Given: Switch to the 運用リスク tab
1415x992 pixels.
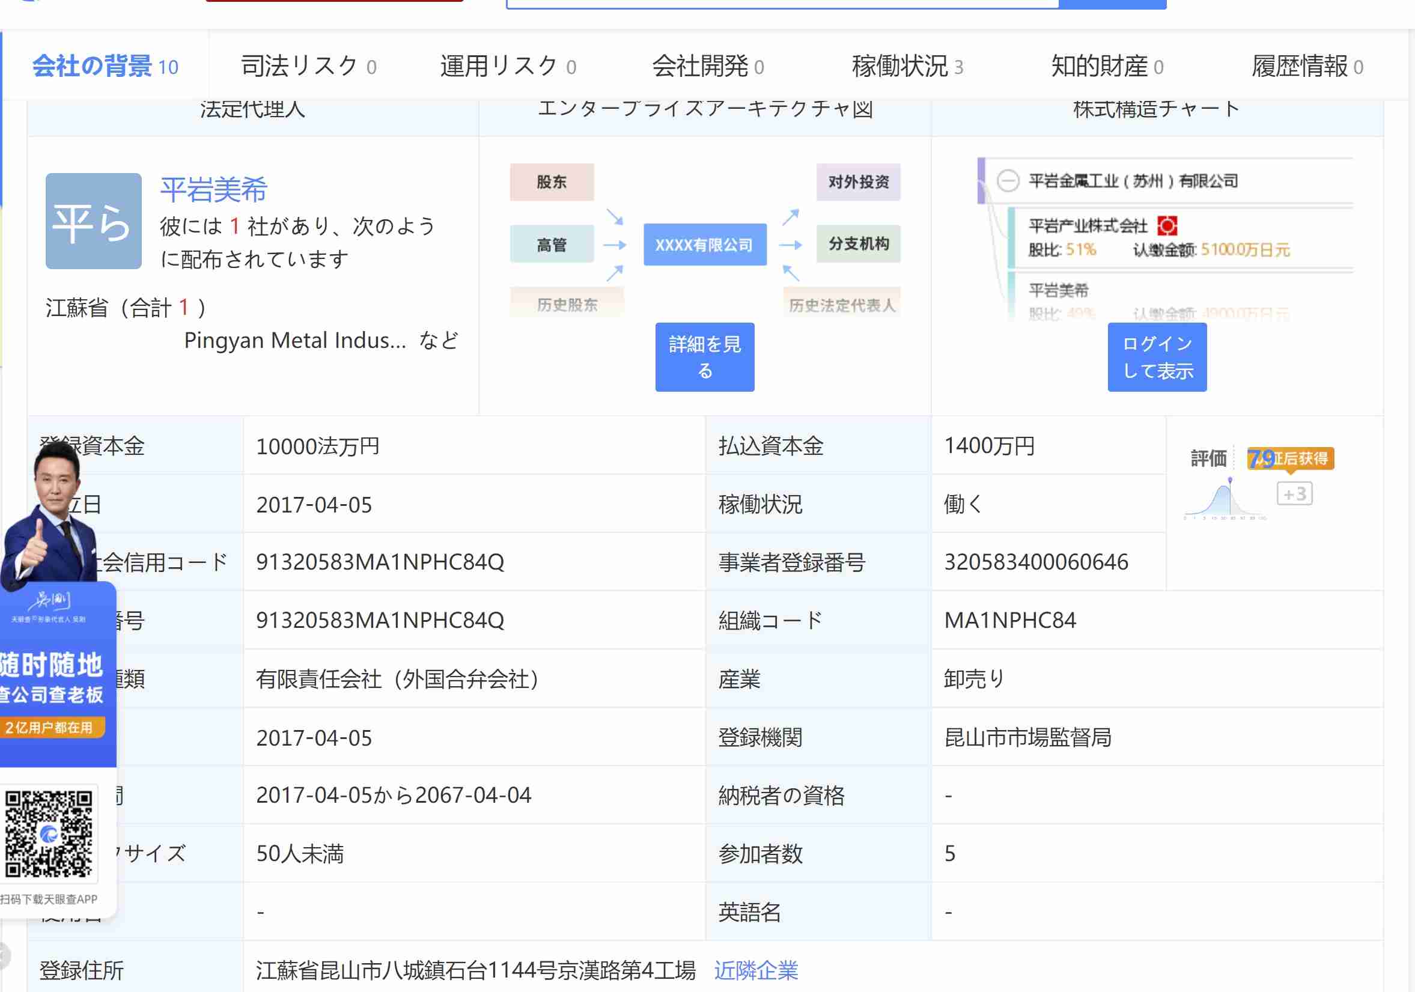Looking at the screenshot, I should click(x=508, y=66).
